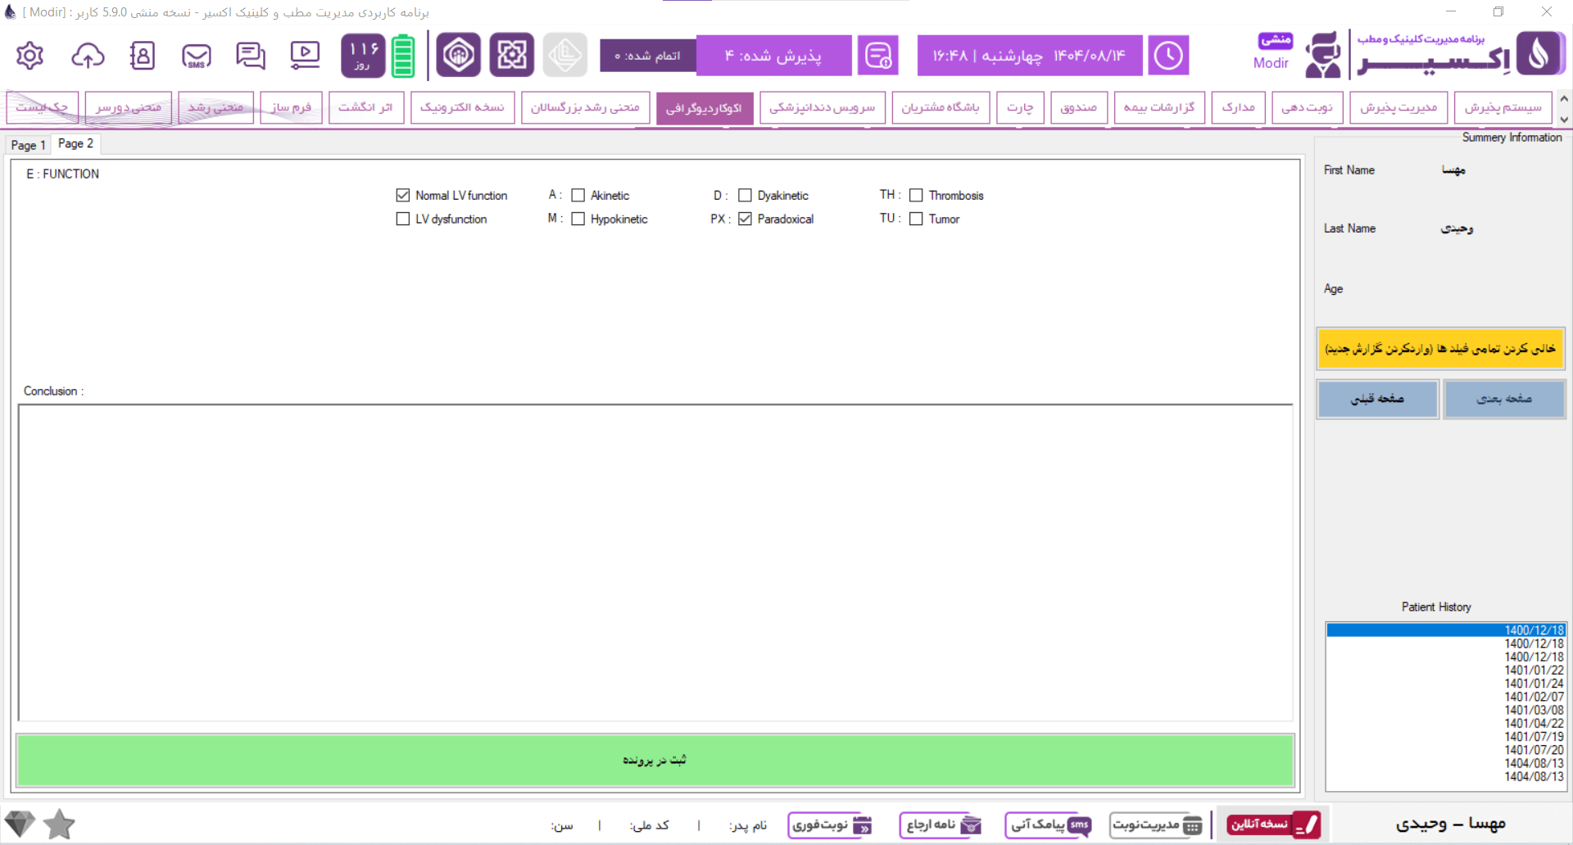The height and width of the screenshot is (845, 1573).
Task: Click the yellow clear all fields button
Action: pos(1439,349)
